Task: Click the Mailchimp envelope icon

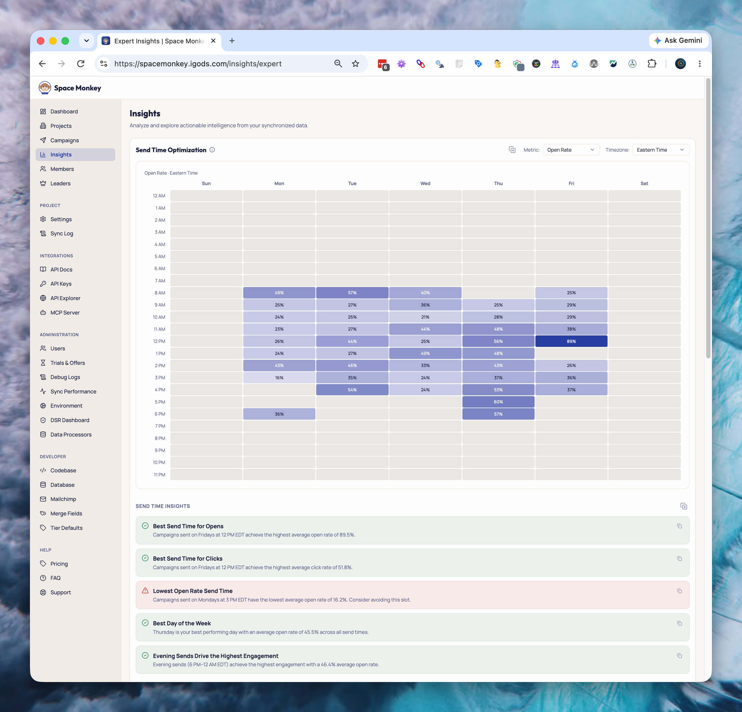Action: click(x=43, y=499)
